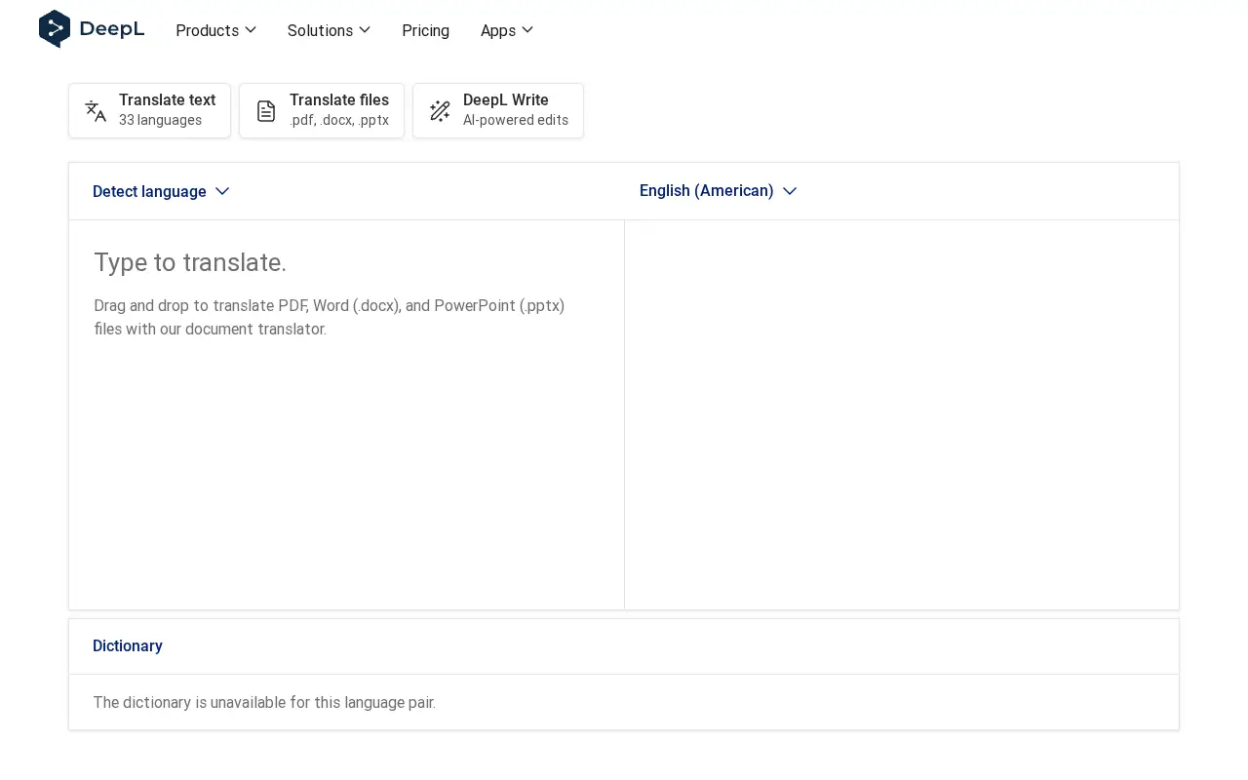
Task: Go to the Pricing page
Action: [x=425, y=30]
